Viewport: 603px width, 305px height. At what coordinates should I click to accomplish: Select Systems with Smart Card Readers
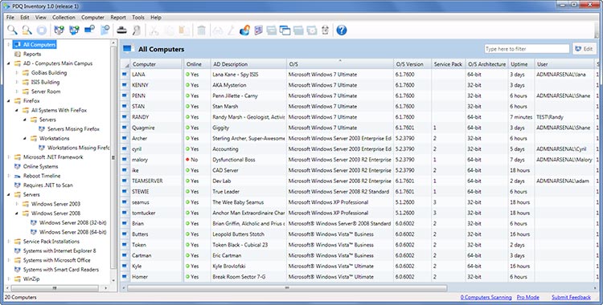coord(61,270)
